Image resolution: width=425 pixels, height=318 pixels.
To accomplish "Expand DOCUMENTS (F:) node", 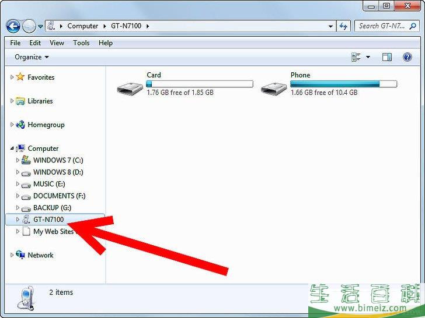I will coord(18,196).
